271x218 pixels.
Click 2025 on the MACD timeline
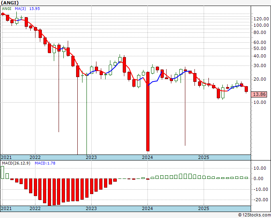pyautogui.click(x=204, y=208)
